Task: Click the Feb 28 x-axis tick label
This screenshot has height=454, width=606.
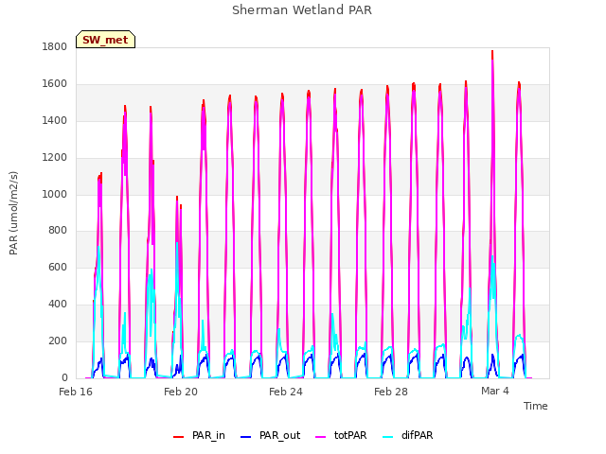Action: click(x=391, y=392)
